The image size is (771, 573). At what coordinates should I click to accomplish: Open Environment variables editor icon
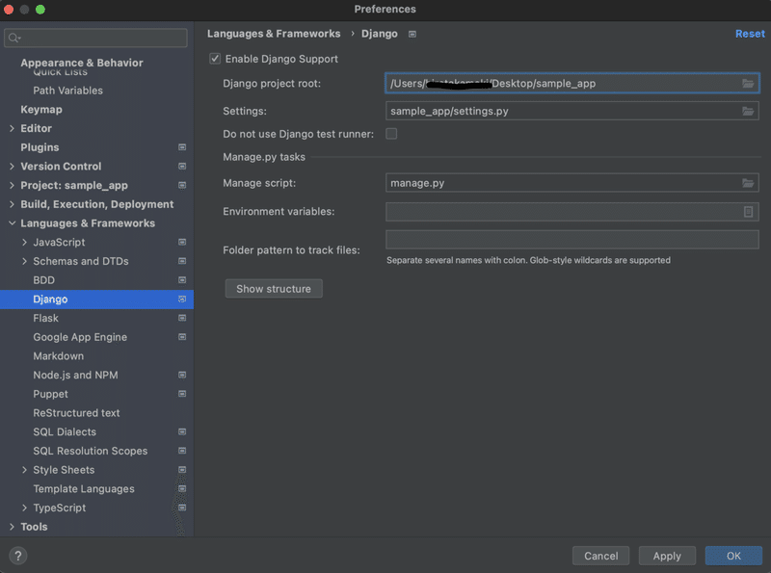748,212
